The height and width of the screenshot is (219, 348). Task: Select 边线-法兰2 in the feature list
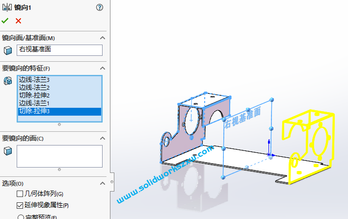point(59,88)
